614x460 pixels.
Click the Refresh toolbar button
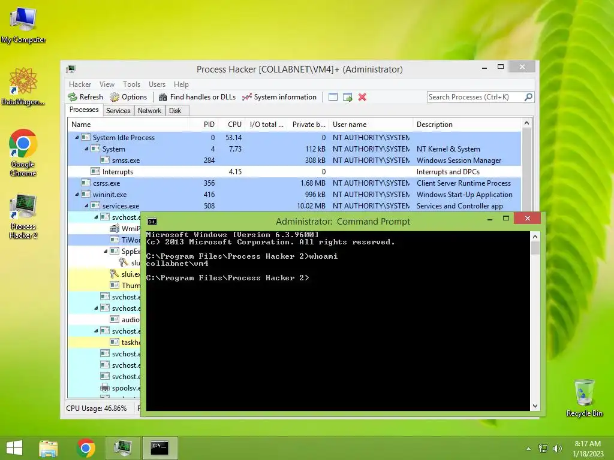click(85, 97)
